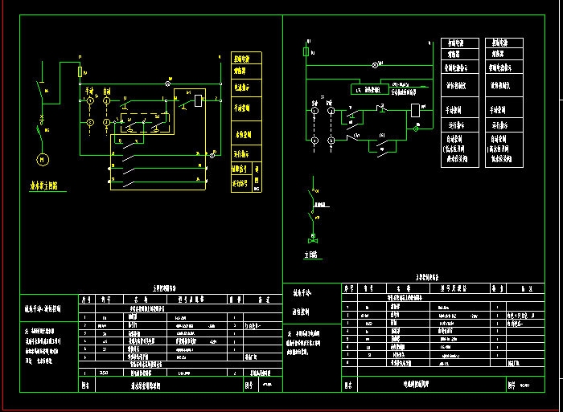Click the underlined title below the valve circuit
Viewport: 563px width, 412px height.
[x=310, y=255]
